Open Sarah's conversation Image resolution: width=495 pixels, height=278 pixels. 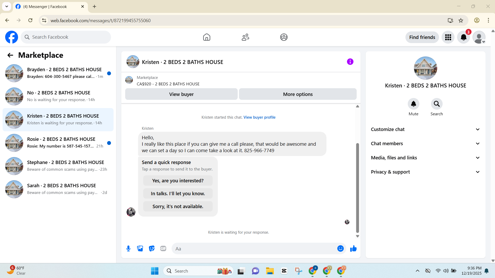(58, 189)
